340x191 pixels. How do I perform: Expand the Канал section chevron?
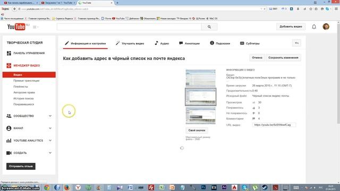click(50, 128)
